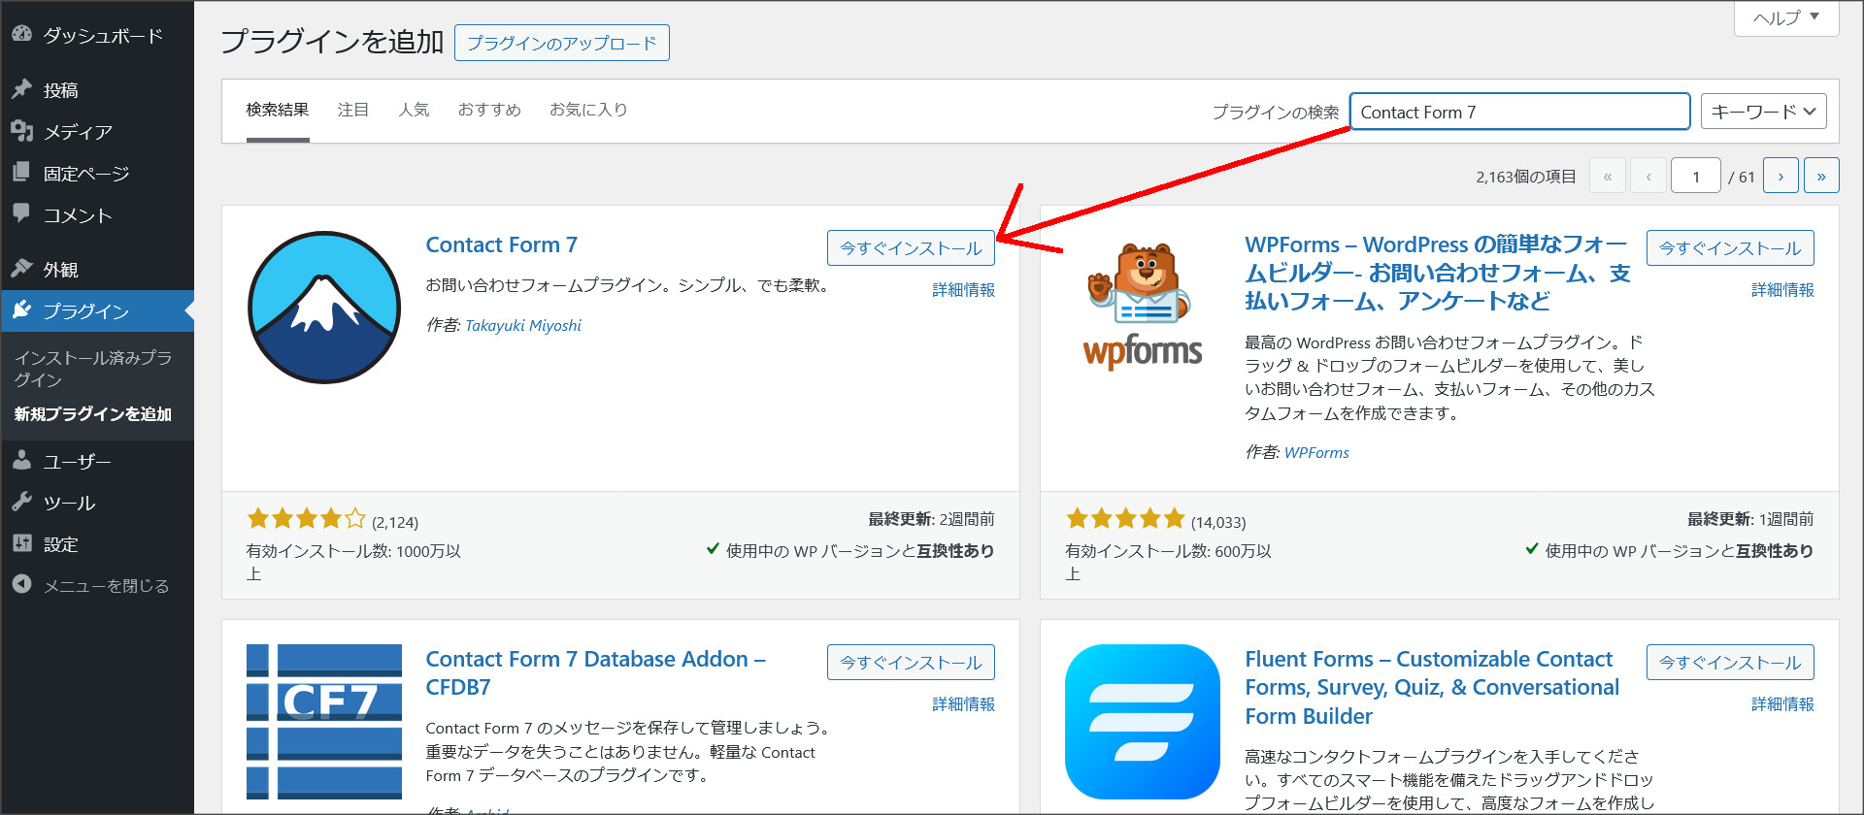This screenshot has width=1864, height=815.
Task: Go to next results page arrow
Action: (1781, 177)
